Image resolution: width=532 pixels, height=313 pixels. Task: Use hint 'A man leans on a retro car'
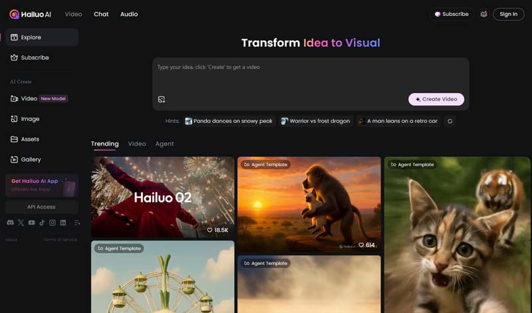tap(398, 121)
